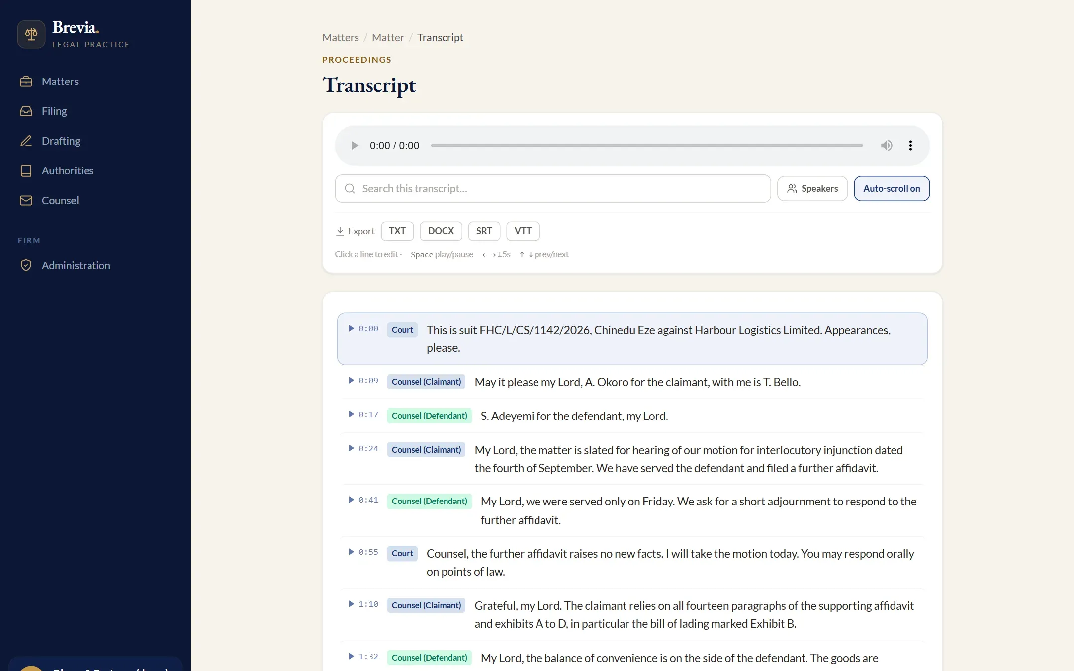Edit line 'May it please my Lord'
This screenshot has height=671, width=1074.
point(637,382)
